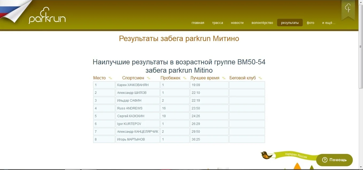Image resolution: width=363 pixels, height=170 pixels.
Task: Click athlete Igor KURTEPOV
Action: point(129,124)
